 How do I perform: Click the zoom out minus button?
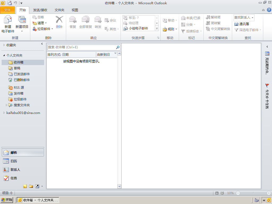tap(238, 193)
